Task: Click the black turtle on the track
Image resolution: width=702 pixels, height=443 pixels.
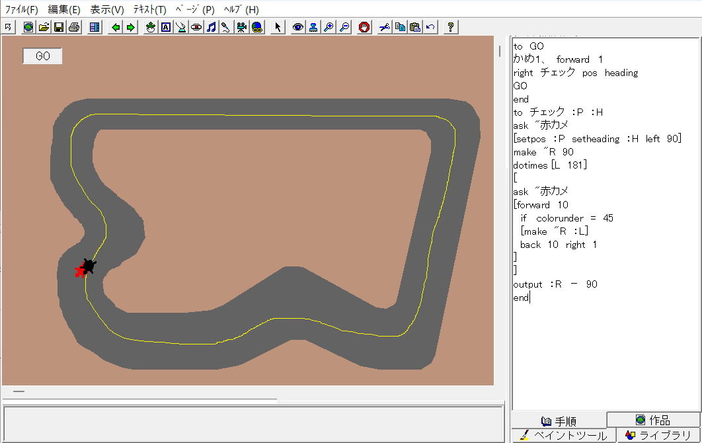Action: point(89,266)
